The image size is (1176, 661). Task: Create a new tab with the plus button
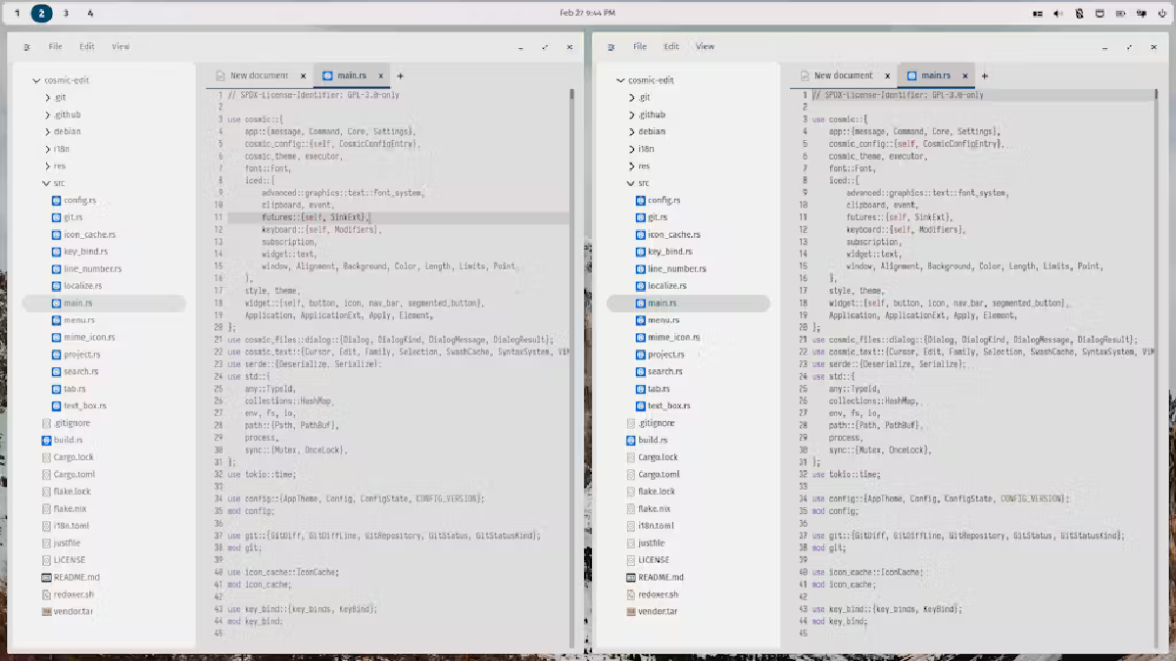point(400,75)
